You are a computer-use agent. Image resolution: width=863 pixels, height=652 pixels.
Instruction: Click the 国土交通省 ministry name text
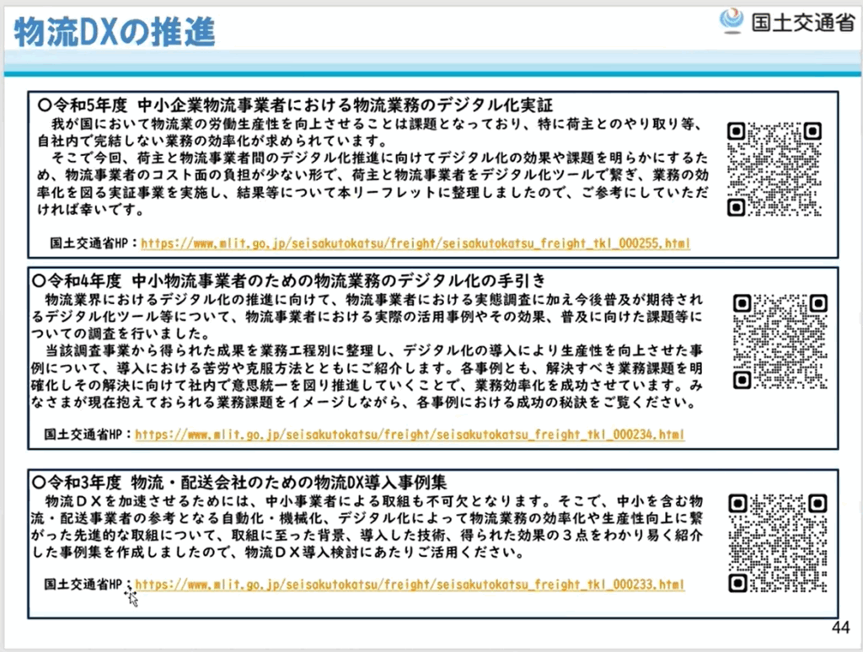803,22
